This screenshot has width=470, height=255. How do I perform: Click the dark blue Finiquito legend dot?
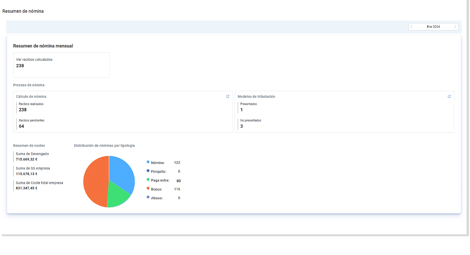tap(148, 171)
